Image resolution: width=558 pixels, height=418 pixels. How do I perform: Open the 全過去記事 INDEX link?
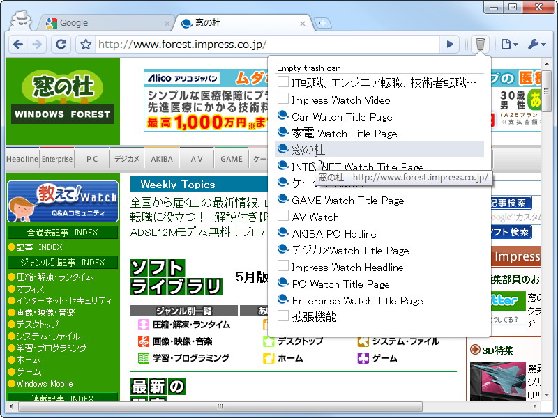pyautogui.click(x=61, y=232)
